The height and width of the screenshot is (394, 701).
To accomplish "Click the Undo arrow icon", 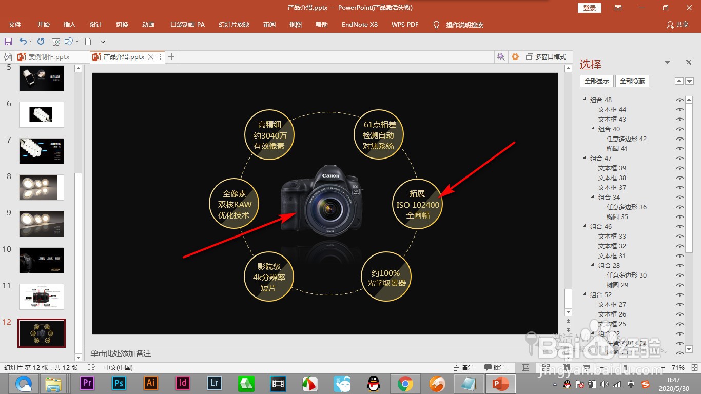I will click(x=23, y=41).
